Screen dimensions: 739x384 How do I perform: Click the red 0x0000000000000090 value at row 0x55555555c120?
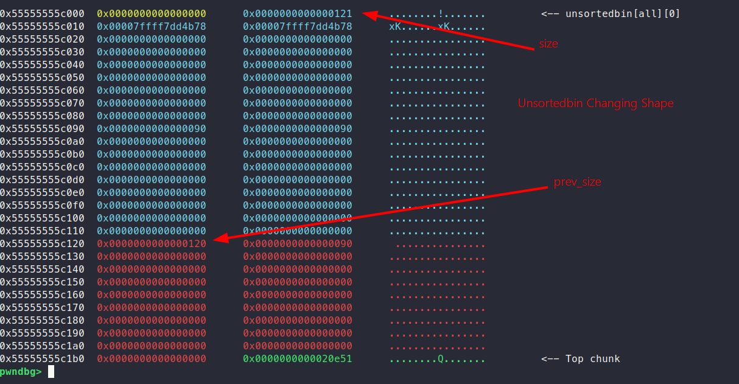click(x=297, y=243)
